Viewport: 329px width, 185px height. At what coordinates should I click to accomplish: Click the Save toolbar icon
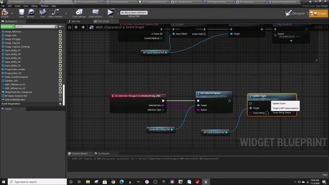pyautogui.click(x=22, y=13)
